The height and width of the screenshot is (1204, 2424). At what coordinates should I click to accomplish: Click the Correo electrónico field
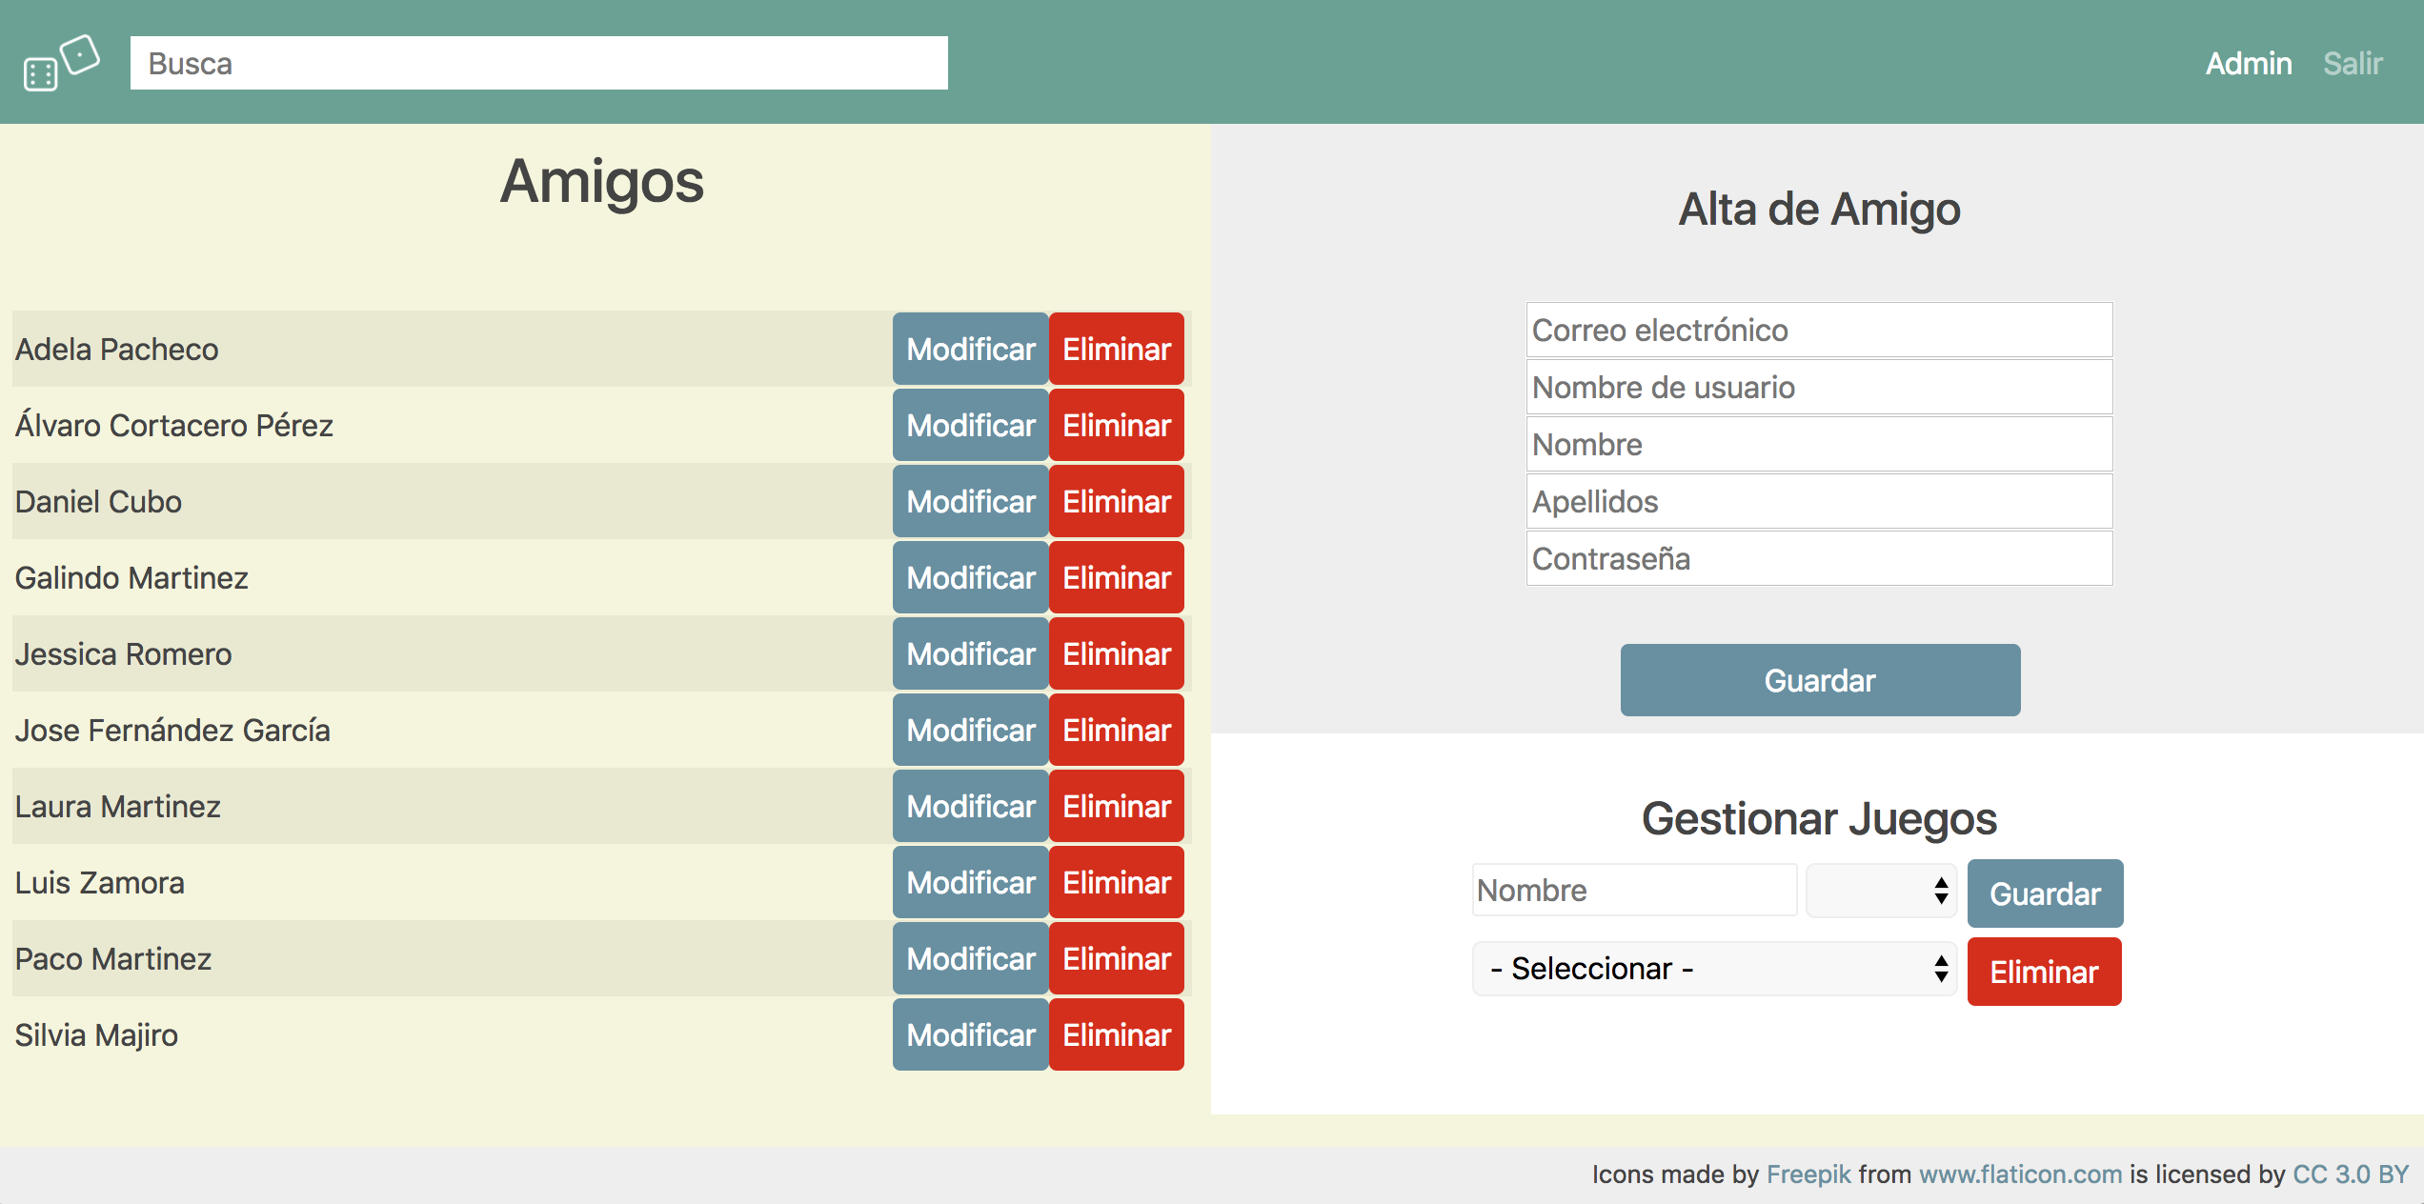1818,331
